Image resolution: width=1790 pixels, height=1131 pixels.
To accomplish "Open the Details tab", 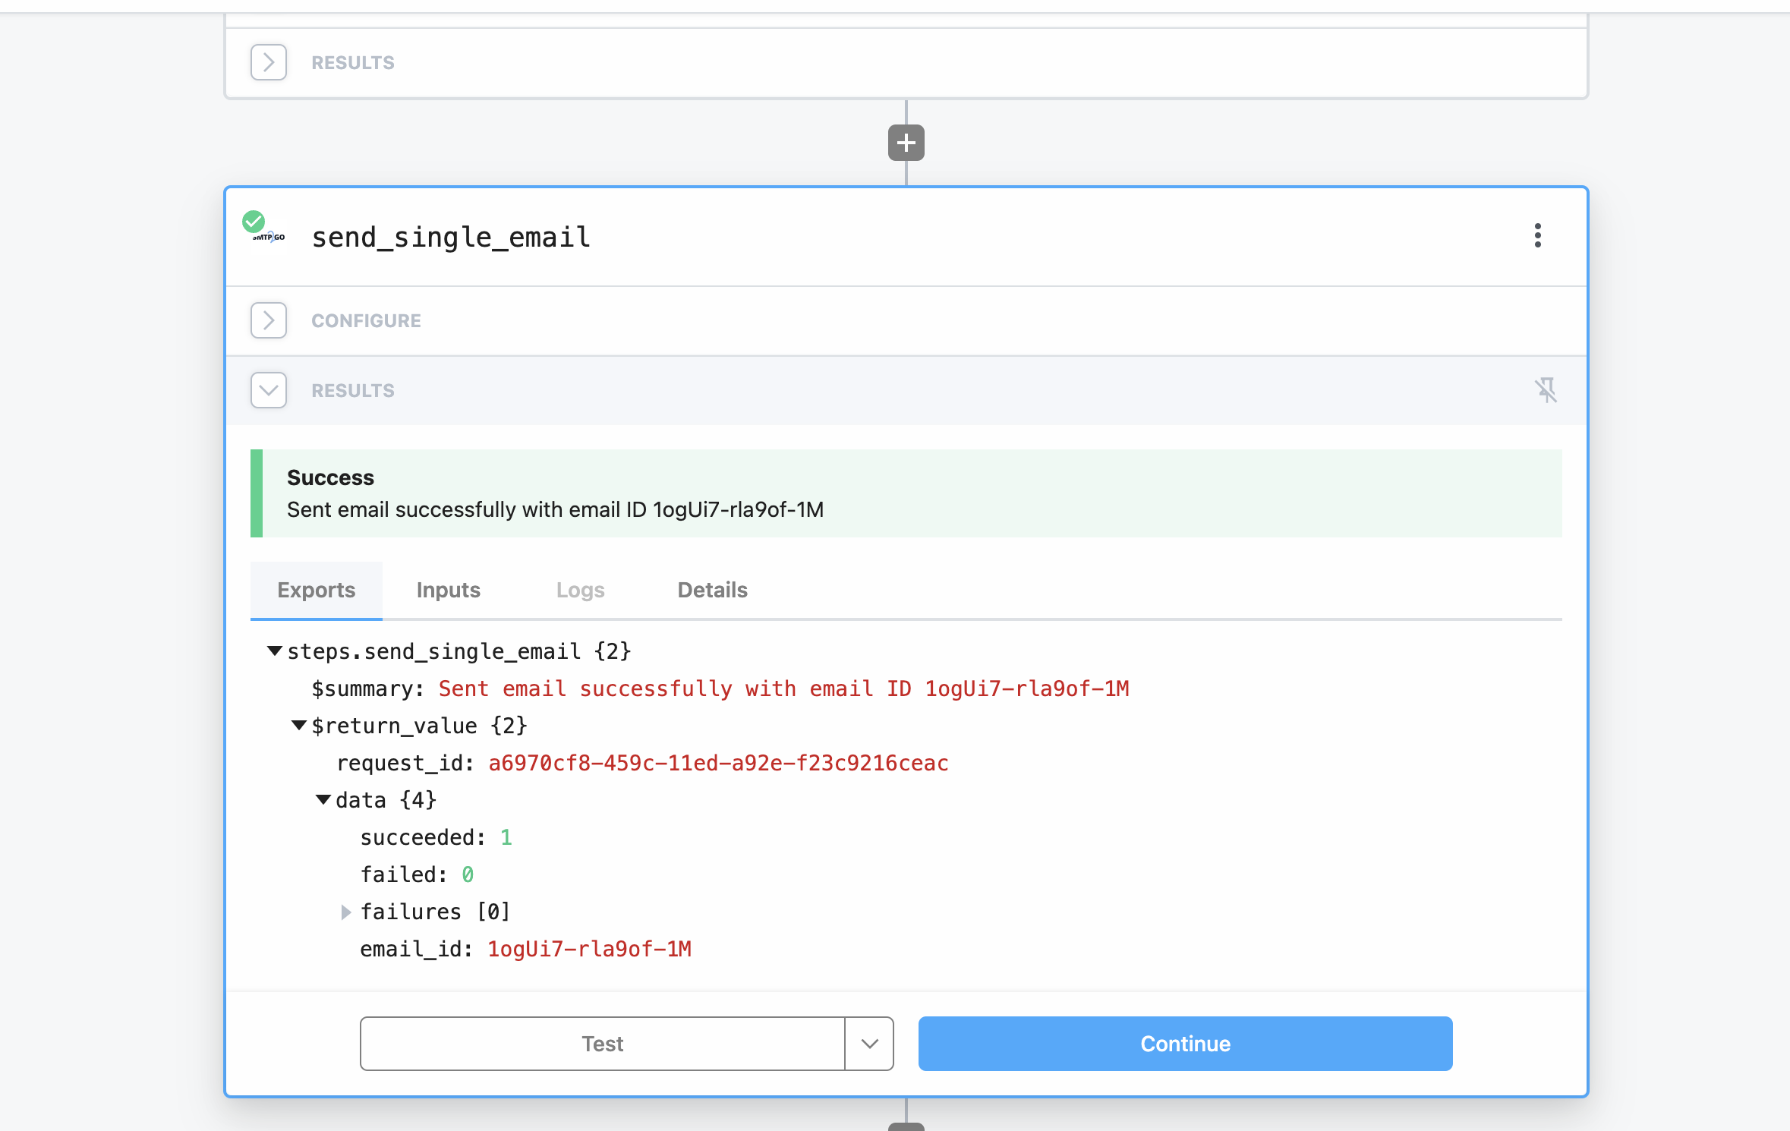I will (712, 590).
